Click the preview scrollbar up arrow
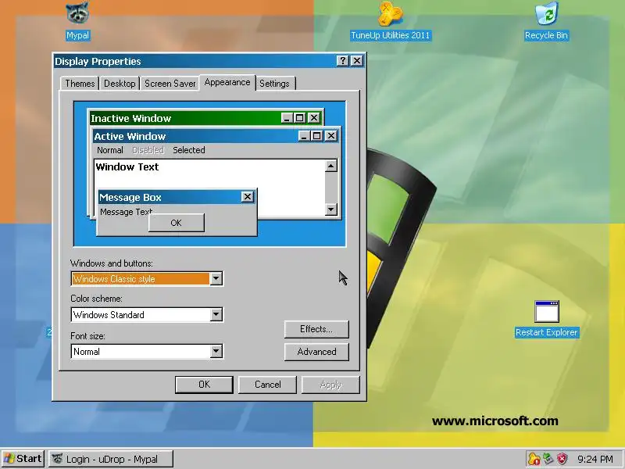The width and height of the screenshot is (625, 469). [330, 166]
